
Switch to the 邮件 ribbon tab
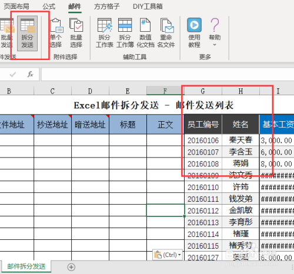coord(75,6)
